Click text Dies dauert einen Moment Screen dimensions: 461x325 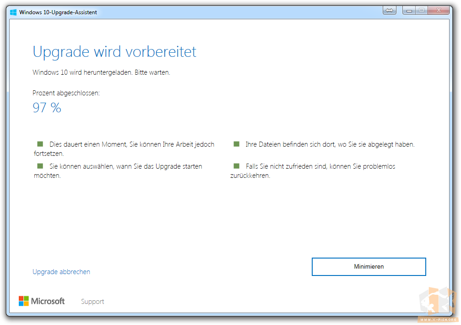[x=88, y=144]
